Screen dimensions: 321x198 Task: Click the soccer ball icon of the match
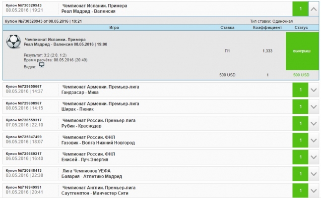pos(13,42)
